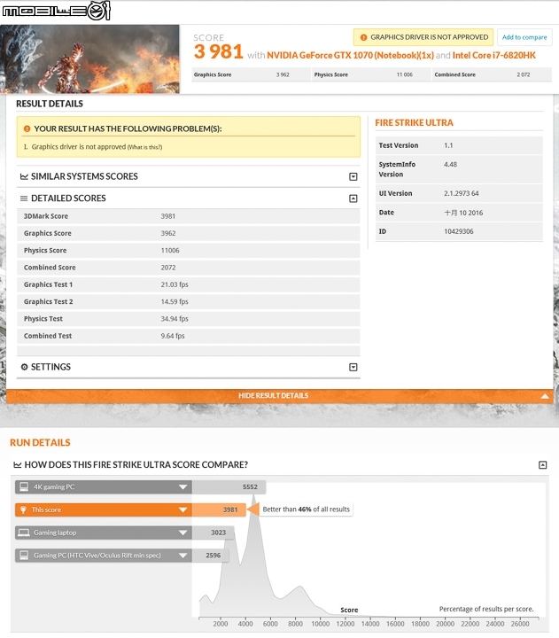
Task: Click the list icon next to Detailed Scores
Action: point(24,198)
